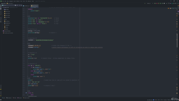Click the purple push arrow icon in toolbar
179x101 pixels.
(170, 3)
